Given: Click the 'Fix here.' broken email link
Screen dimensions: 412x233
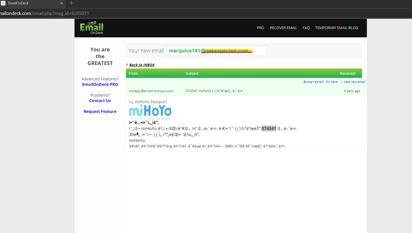Looking at the screenshot, I should click(332, 82).
